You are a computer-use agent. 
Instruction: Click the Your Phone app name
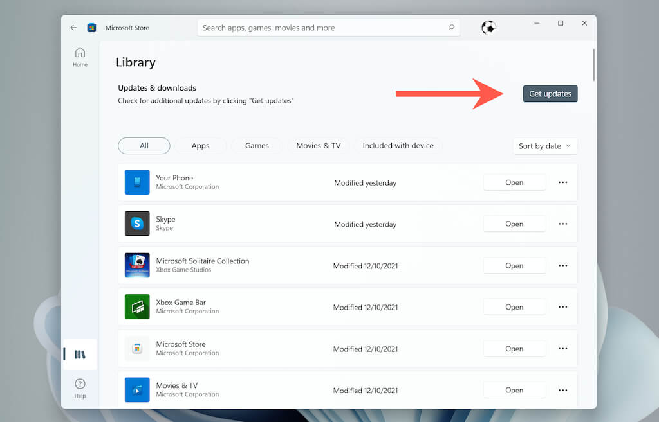(x=174, y=178)
